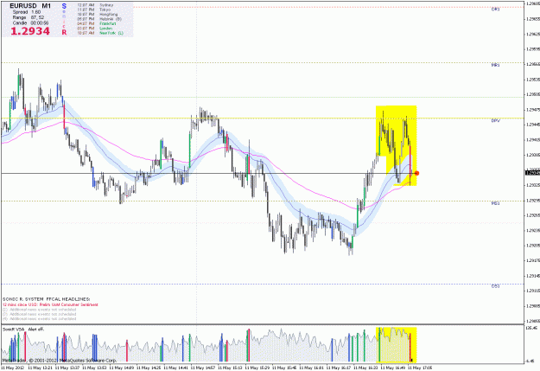The width and height of the screenshot is (540, 371).
Task: Click the 11 May 2012 date label
Action: [12, 368]
